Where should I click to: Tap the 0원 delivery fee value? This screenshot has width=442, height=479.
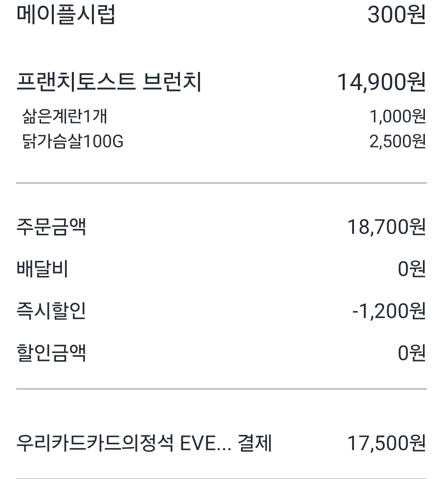pos(411,269)
